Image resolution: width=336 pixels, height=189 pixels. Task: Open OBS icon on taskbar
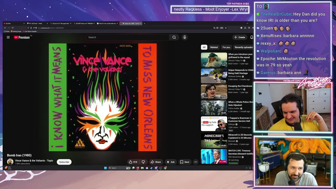(x=160, y=168)
